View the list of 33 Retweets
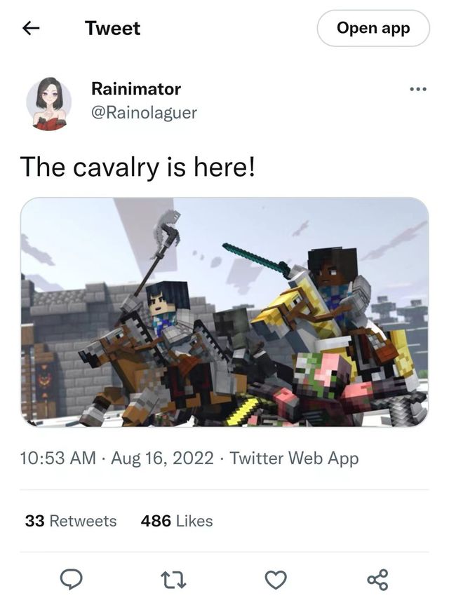This screenshot has width=449, height=605. coord(71,521)
